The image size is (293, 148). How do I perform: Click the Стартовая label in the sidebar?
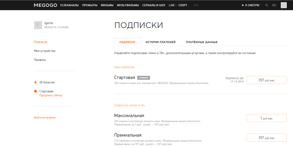[x=46, y=91]
